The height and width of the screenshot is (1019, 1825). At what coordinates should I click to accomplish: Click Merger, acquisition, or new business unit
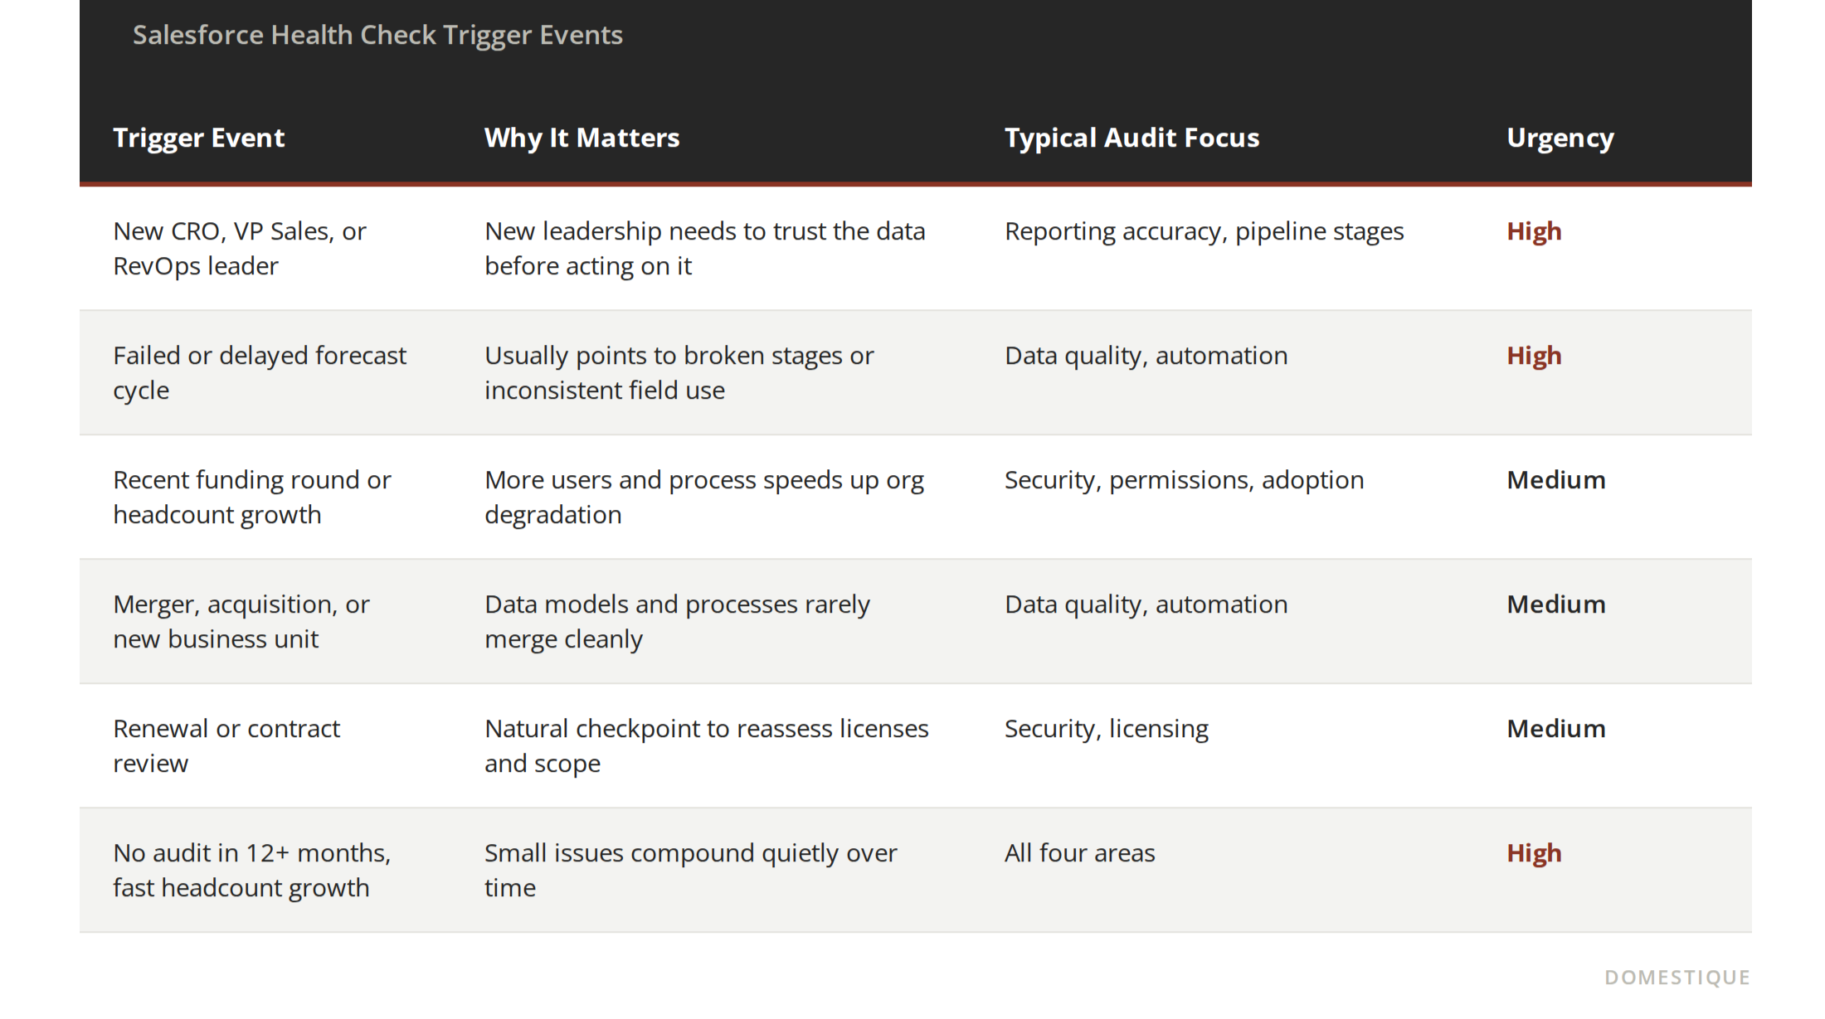click(x=241, y=621)
